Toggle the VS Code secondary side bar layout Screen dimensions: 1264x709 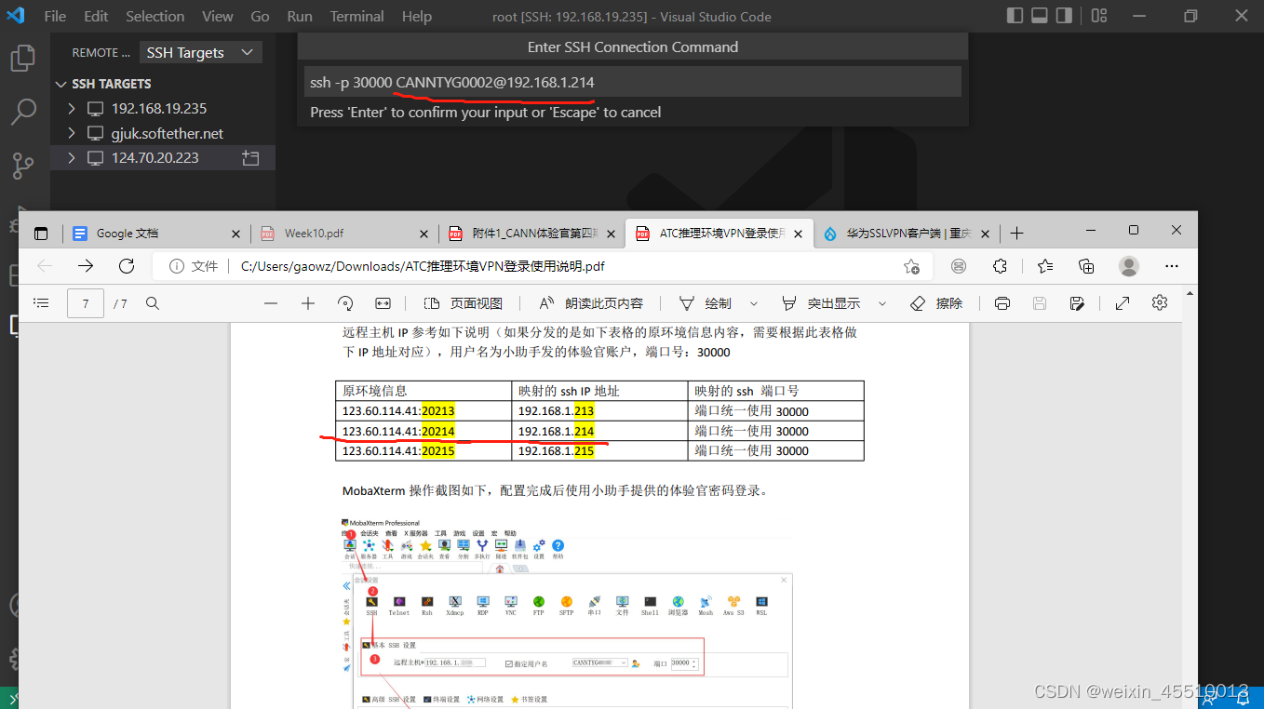(1064, 16)
